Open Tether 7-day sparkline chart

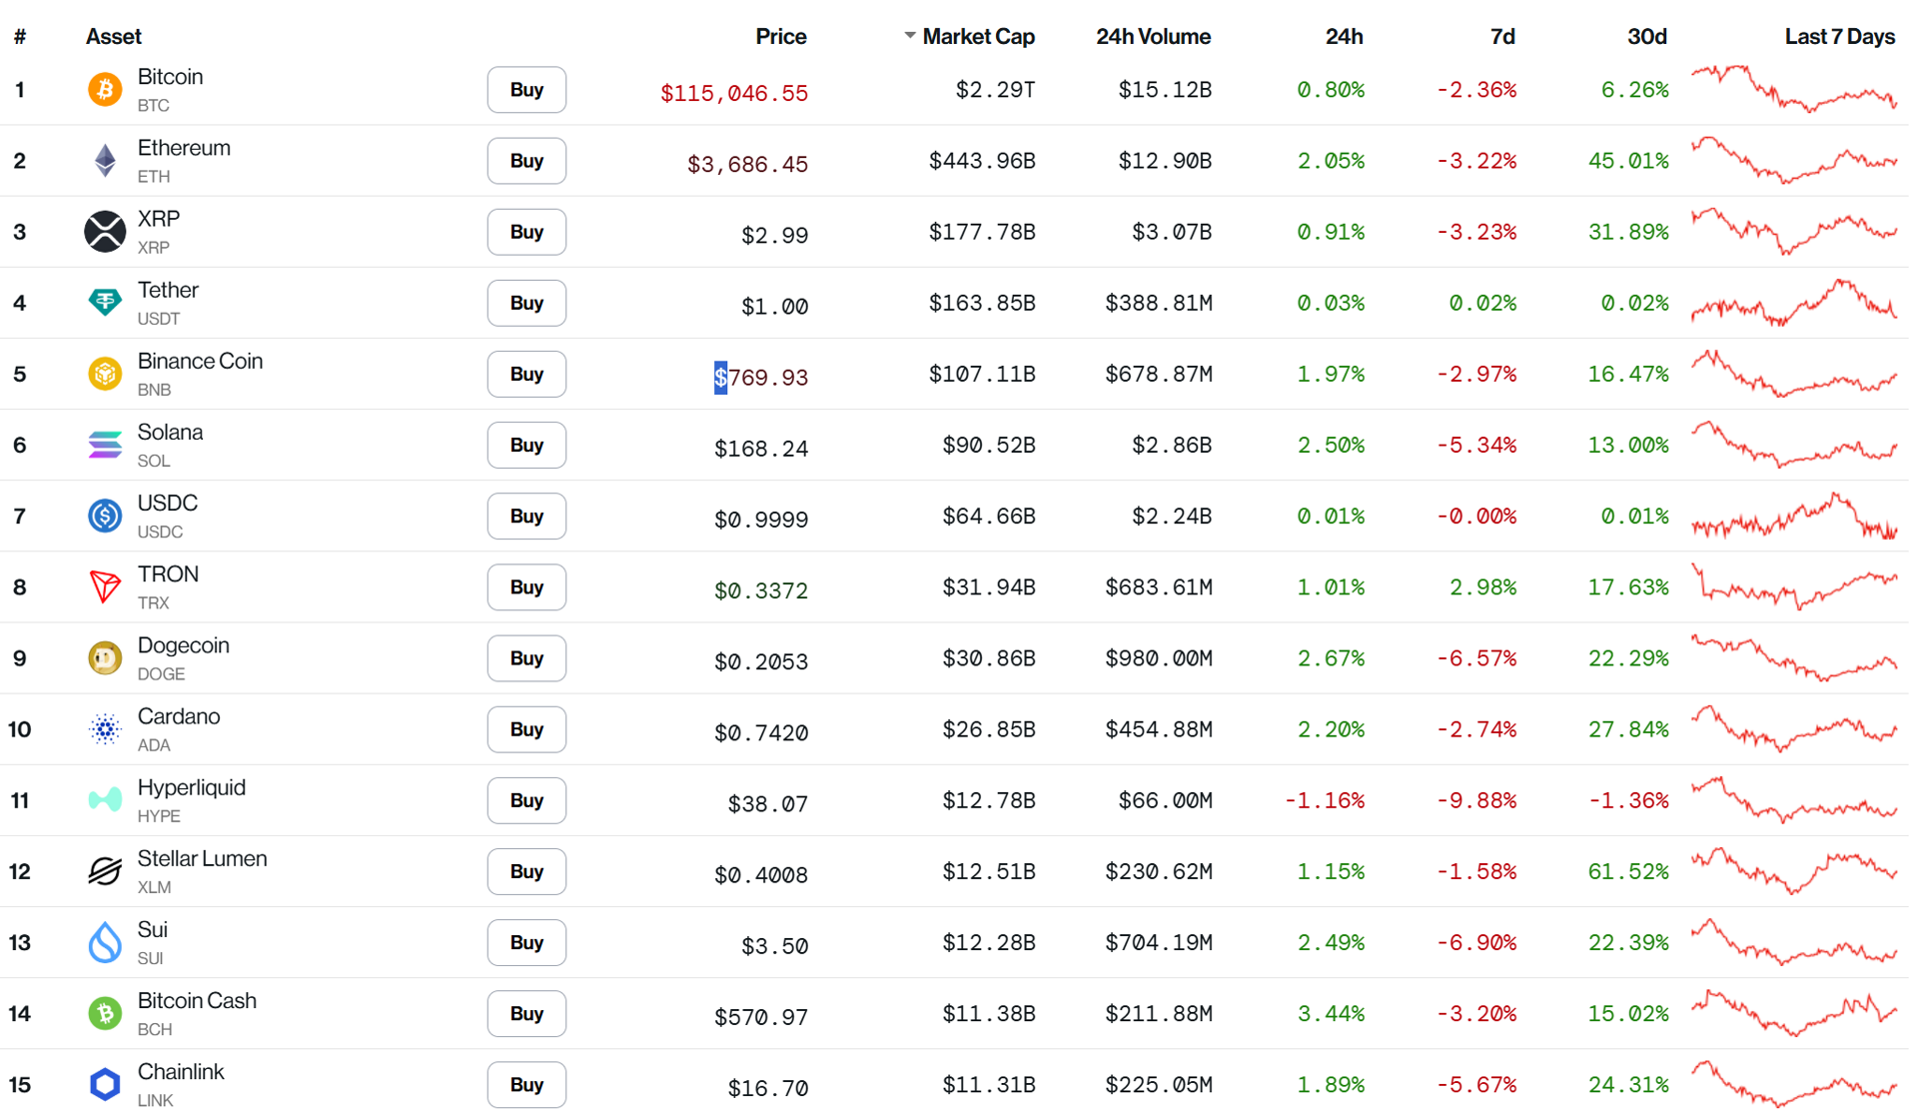(1794, 303)
